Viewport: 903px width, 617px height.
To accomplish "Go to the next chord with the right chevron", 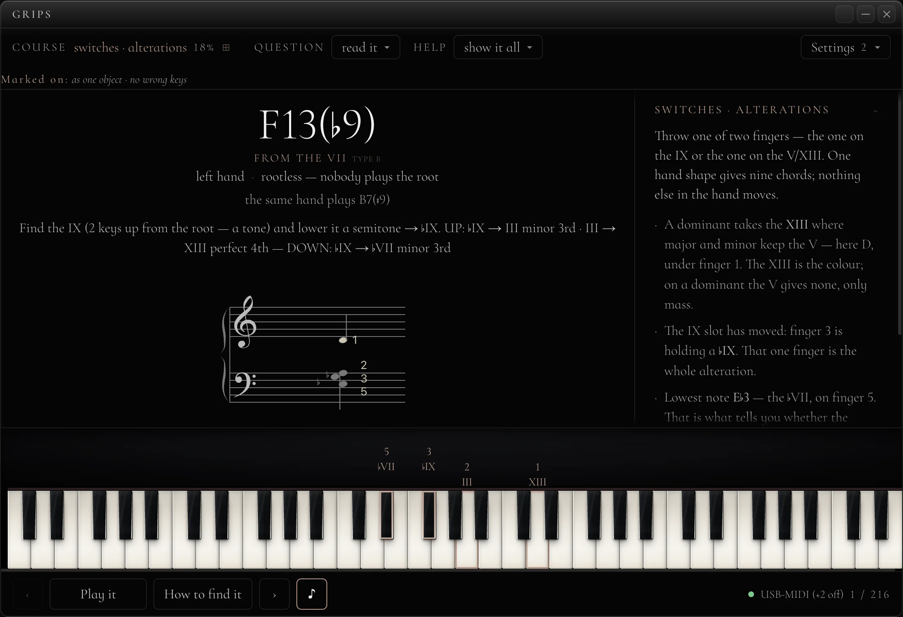I will pyautogui.click(x=274, y=594).
